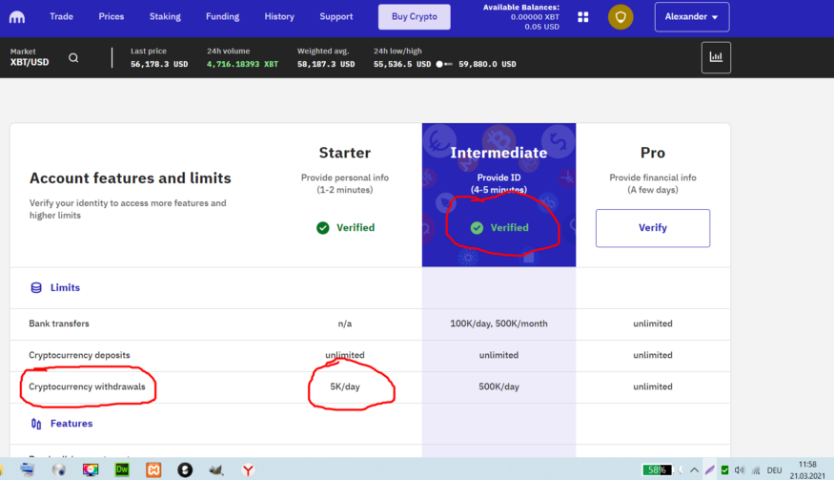Switch the DEU keyboard language indicator
Viewport: 834px width, 480px height.
pyautogui.click(x=774, y=470)
